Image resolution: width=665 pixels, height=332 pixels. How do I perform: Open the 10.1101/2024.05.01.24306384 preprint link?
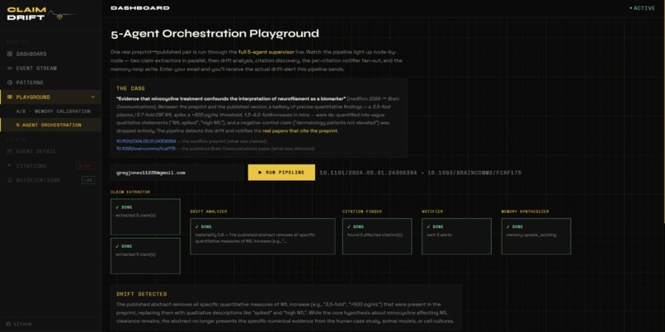point(146,141)
